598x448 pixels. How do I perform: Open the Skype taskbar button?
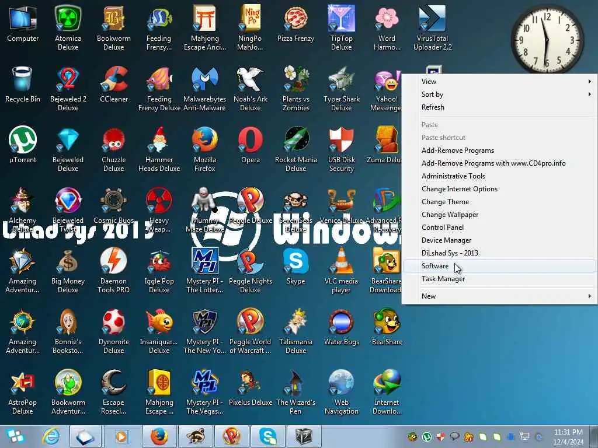267,436
